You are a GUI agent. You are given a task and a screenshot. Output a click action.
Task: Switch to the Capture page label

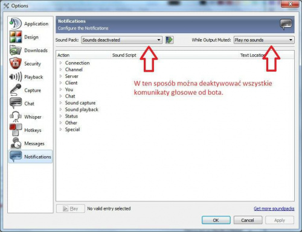33,90
